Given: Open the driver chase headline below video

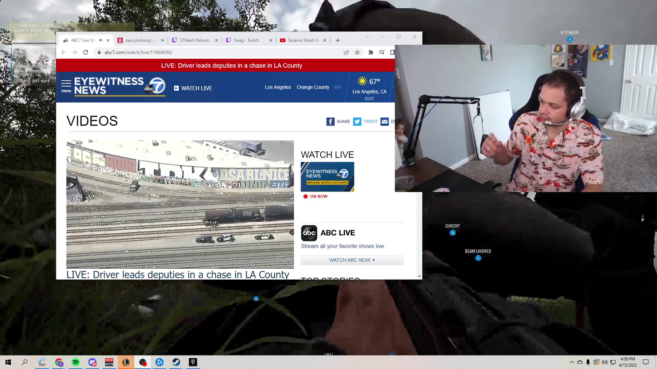Looking at the screenshot, I should click(x=178, y=274).
